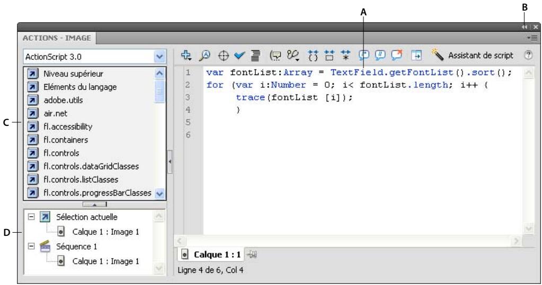Click the script pane vertical scroll up arrow
This screenshot has height=285, width=542.
pos(529,73)
